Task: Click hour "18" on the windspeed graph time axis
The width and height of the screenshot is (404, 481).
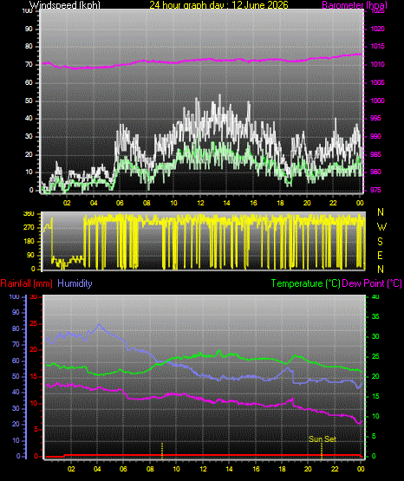Action: pyautogui.click(x=280, y=203)
